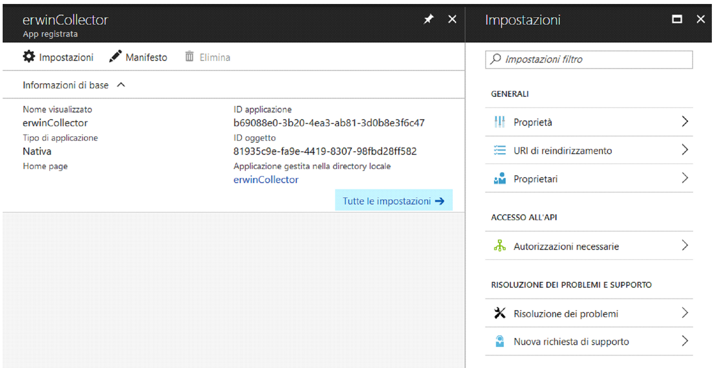
Task: Open the URI di reindirizzamento settings
Action: 563,151
